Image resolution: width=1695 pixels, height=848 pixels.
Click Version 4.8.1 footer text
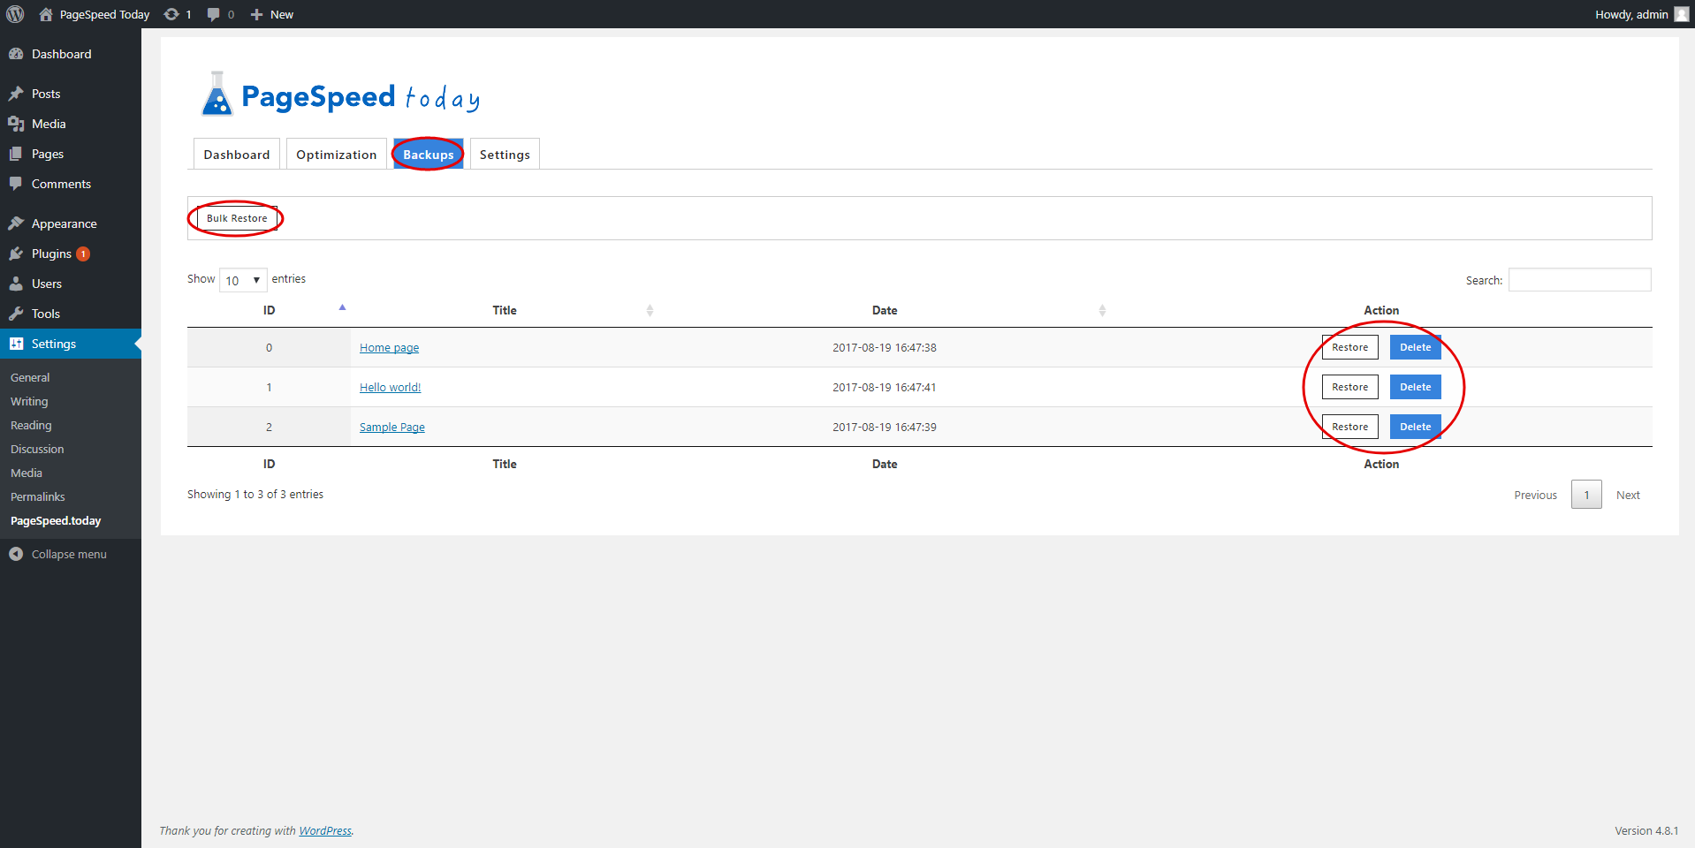[1646, 830]
